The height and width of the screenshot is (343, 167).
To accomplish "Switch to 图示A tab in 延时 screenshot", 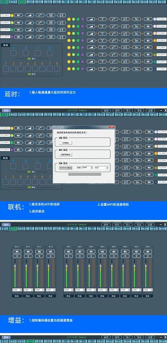I will (x=30, y=2).
